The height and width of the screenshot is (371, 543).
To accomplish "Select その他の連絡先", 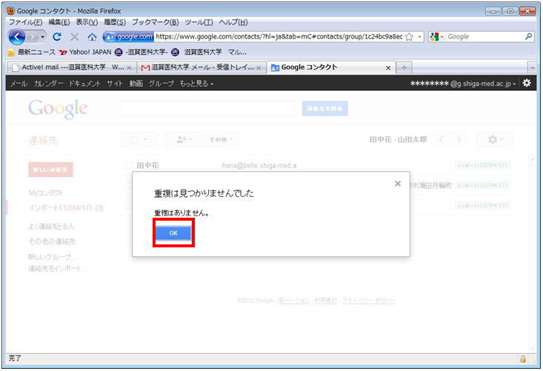I will coord(52,241).
